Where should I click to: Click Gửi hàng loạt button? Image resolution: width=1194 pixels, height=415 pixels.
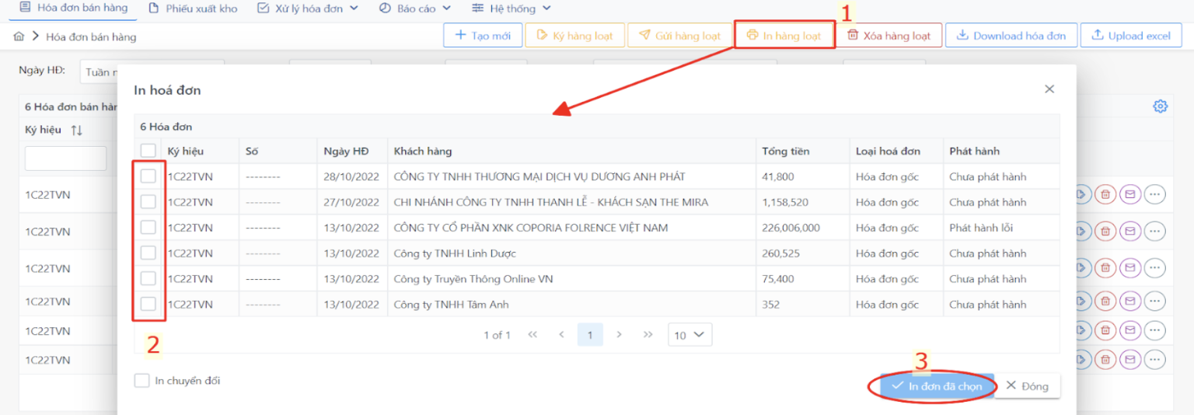[x=679, y=36]
